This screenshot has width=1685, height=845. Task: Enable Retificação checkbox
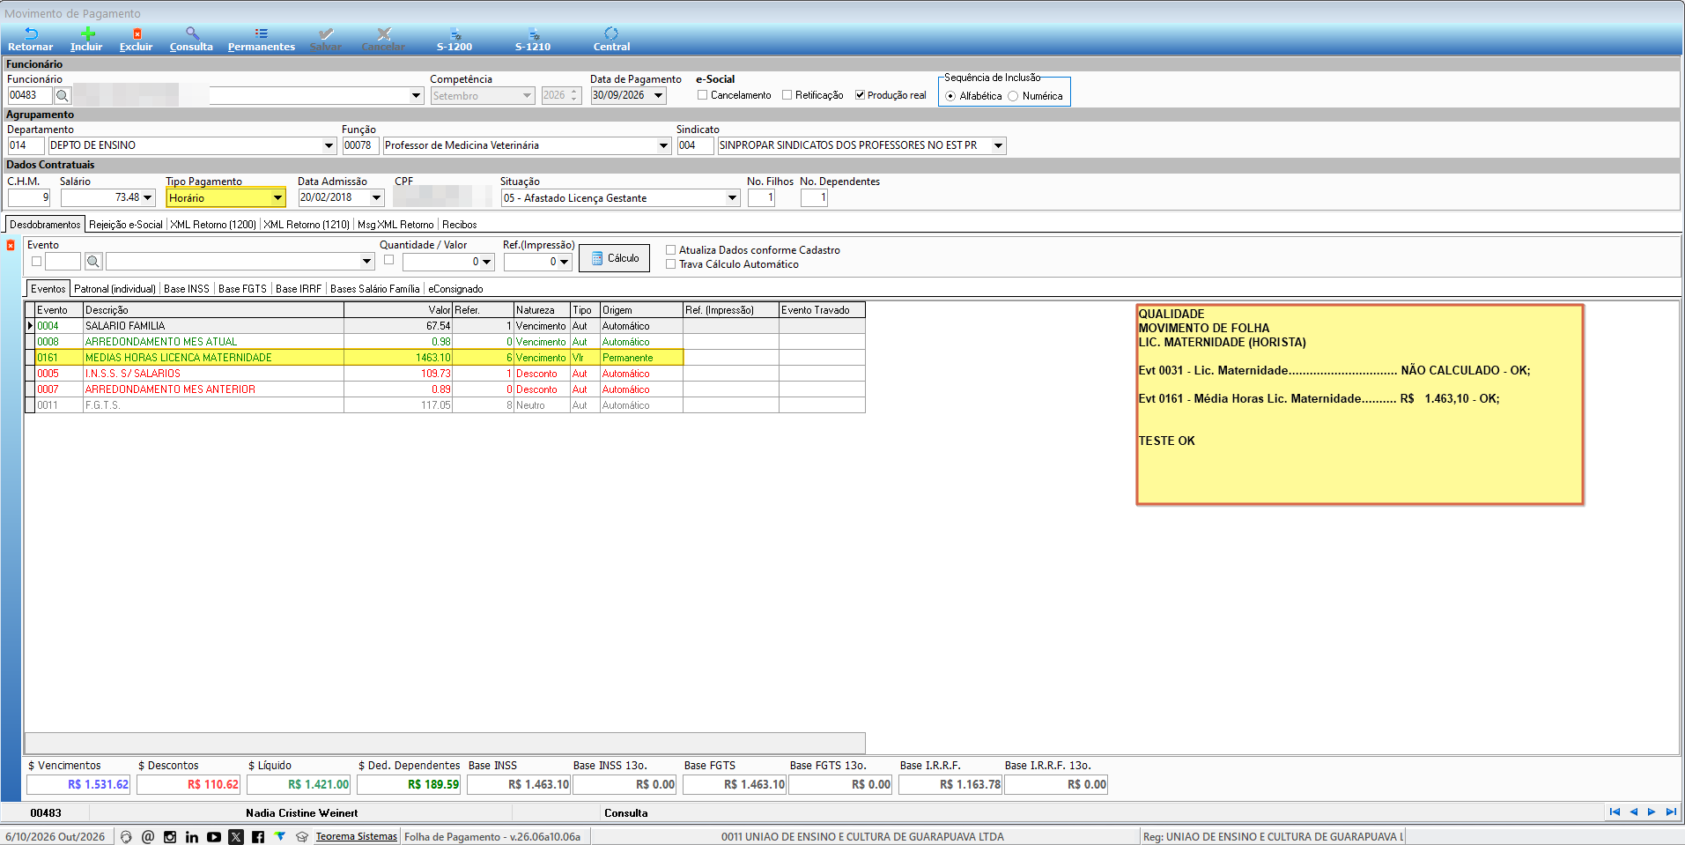[x=787, y=95]
